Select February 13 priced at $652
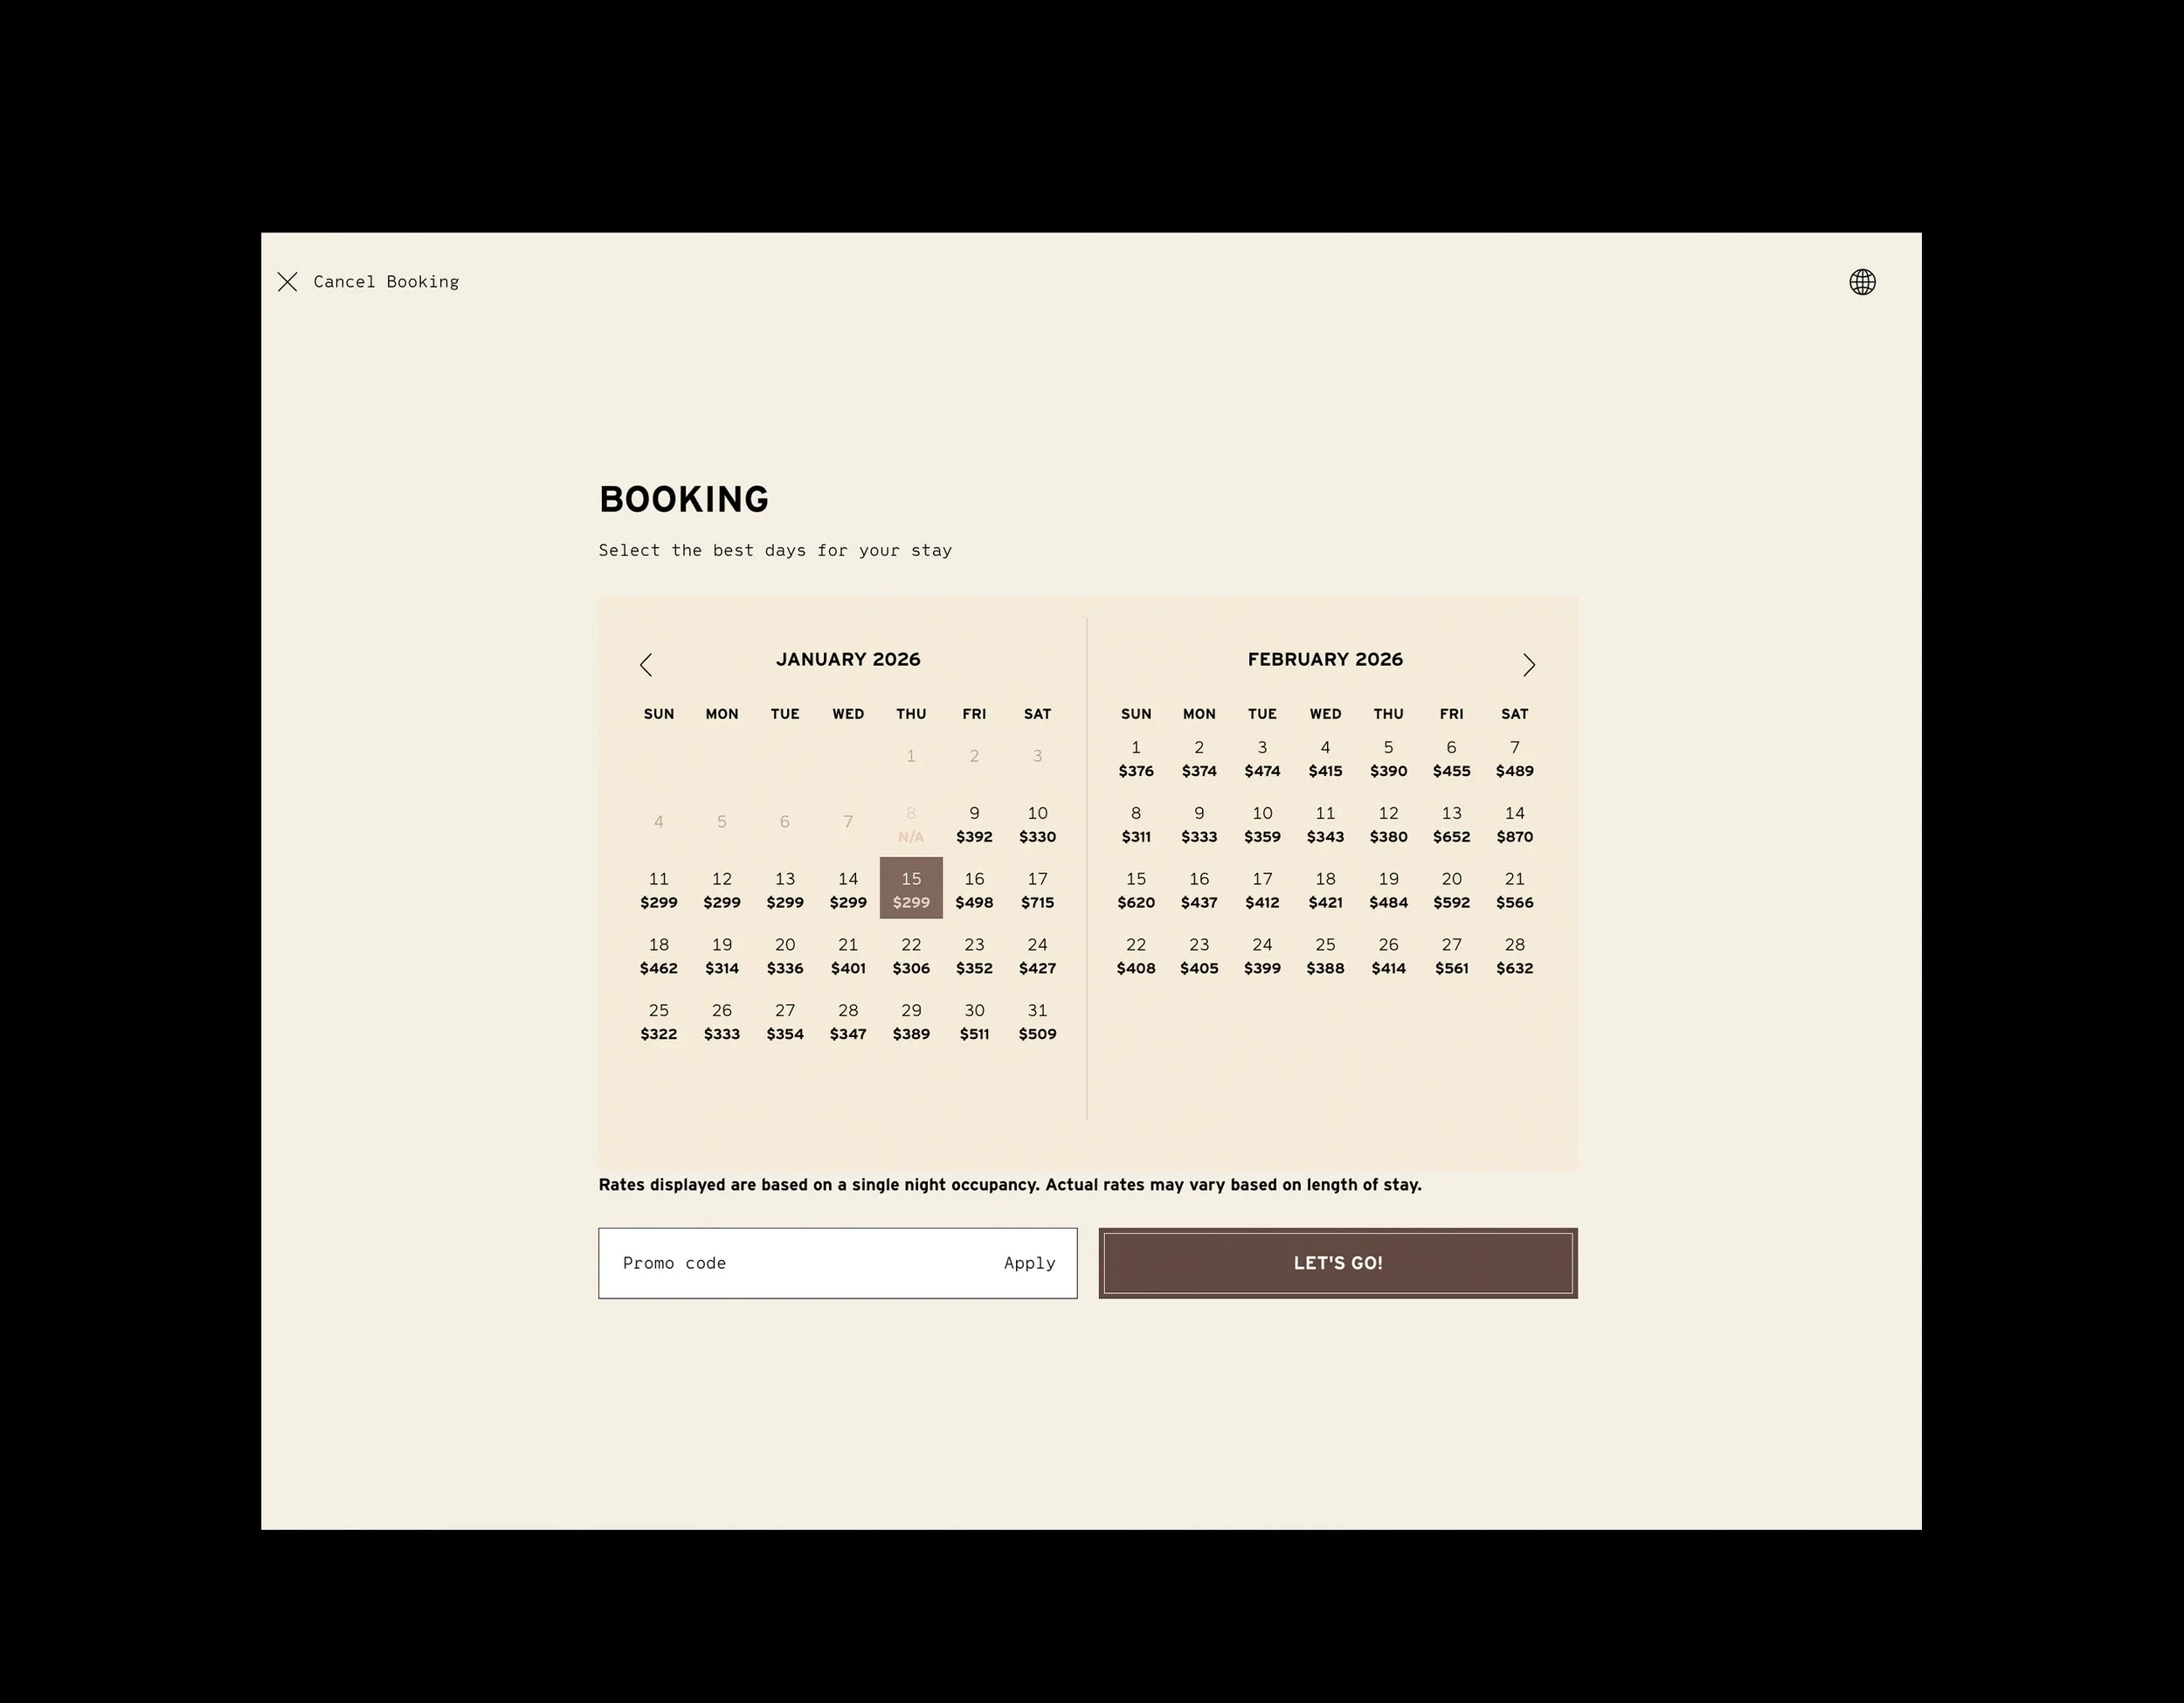 tap(1451, 824)
